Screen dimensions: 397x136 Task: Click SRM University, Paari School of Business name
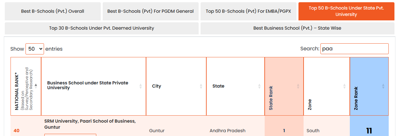90,124
